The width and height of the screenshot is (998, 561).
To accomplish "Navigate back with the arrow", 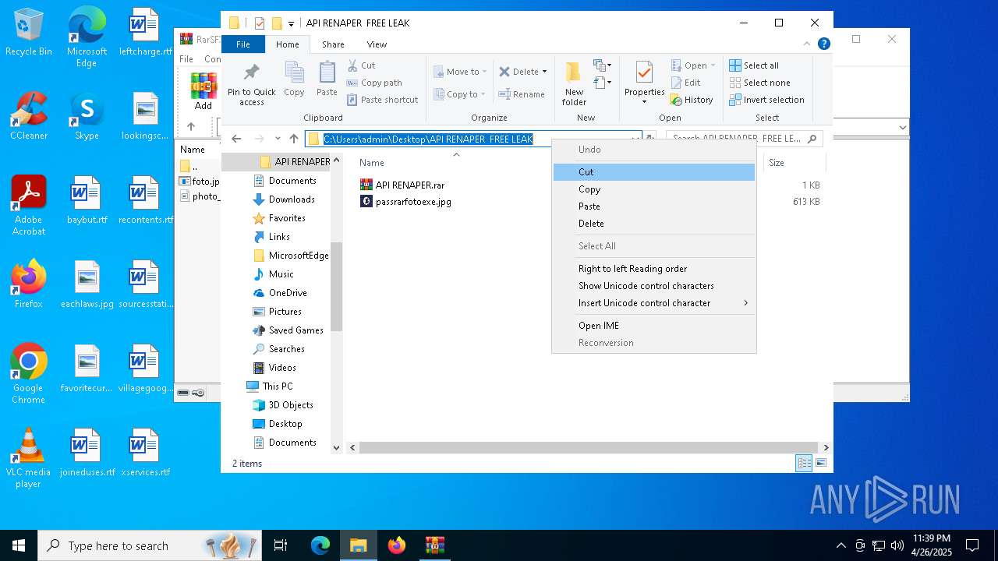I will pyautogui.click(x=236, y=139).
